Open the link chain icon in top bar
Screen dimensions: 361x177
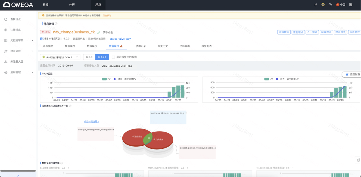click(316, 5)
